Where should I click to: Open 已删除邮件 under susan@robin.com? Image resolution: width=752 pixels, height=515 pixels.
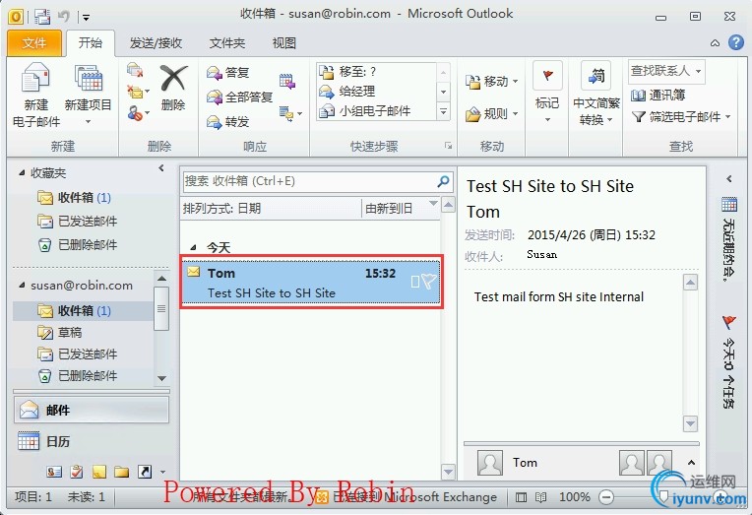tap(78, 376)
